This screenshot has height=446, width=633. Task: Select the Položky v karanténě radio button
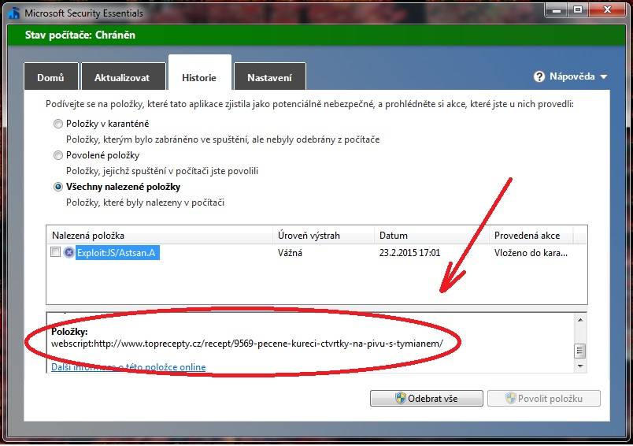coord(58,124)
